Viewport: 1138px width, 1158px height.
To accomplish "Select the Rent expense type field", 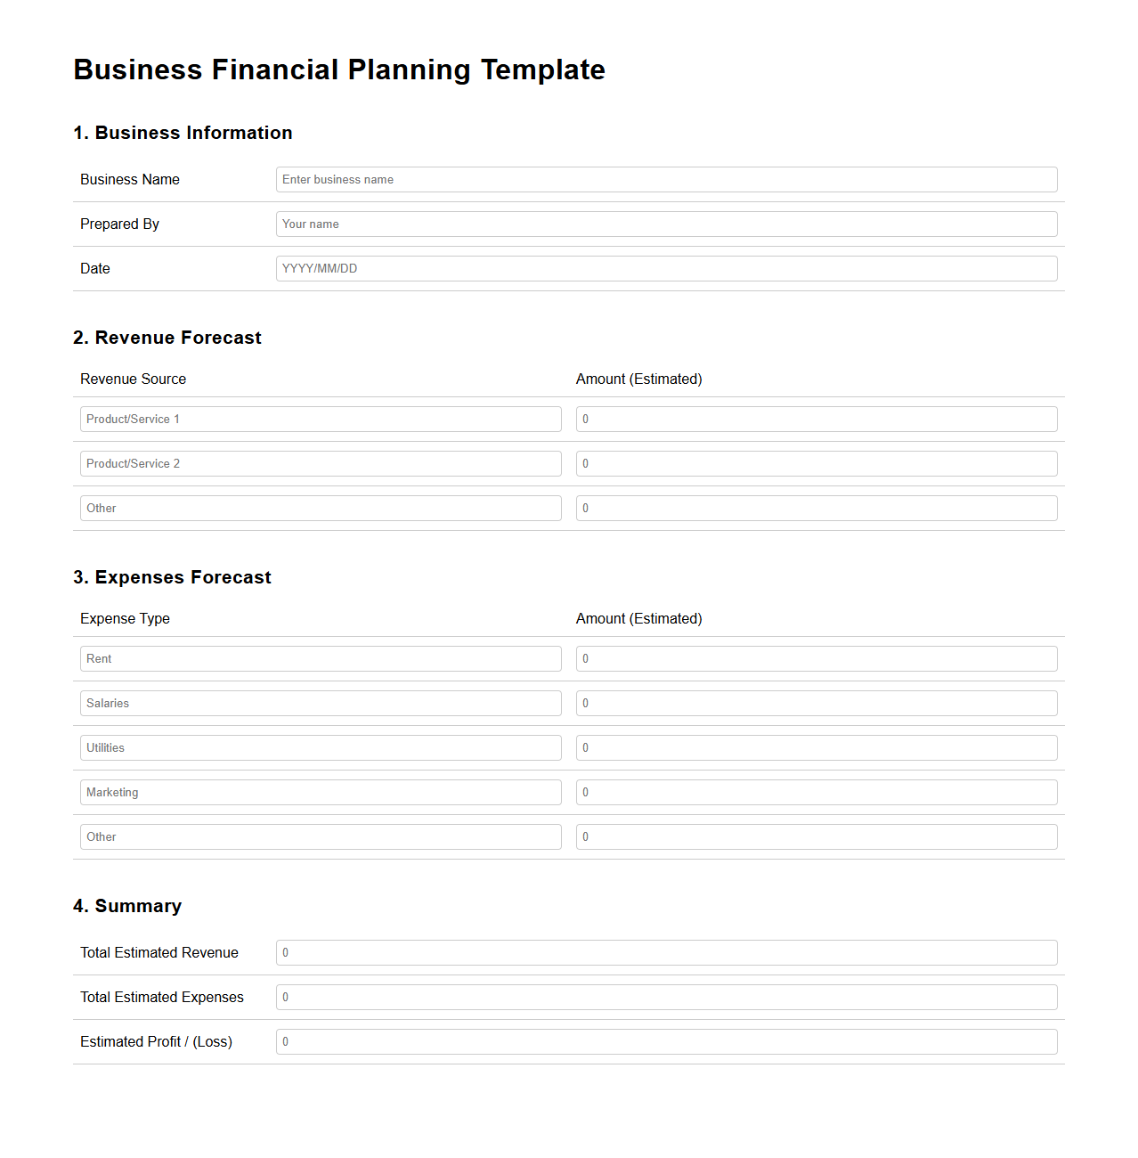I will [321, 658].
